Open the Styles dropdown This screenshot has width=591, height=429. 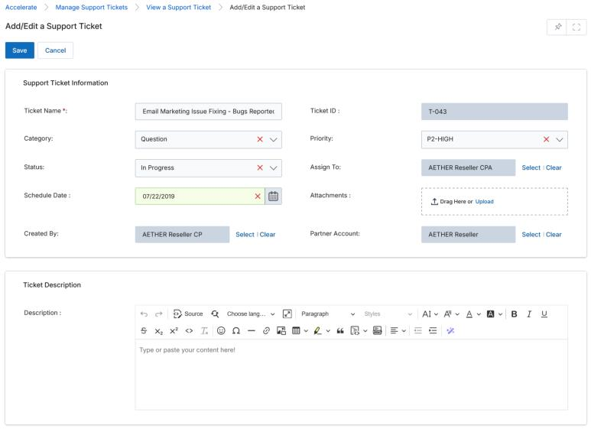pyautogui.click(x=388, y=314)
